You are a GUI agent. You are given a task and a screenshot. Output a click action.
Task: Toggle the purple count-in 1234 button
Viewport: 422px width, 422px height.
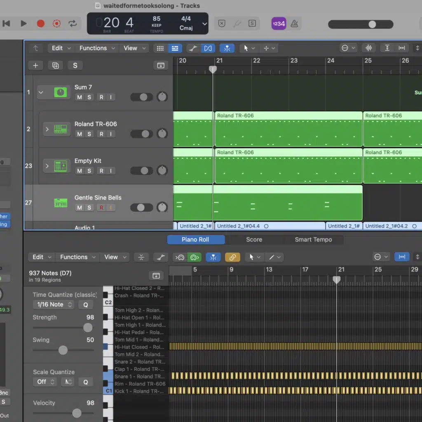pos(279,23)
